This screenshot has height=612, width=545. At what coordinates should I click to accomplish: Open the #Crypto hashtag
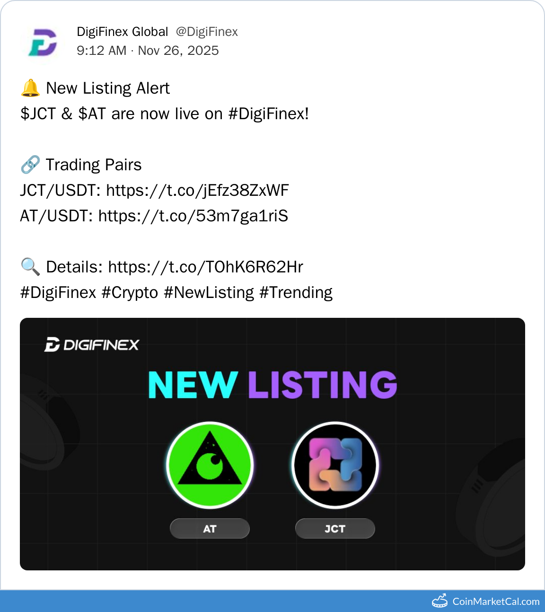pos(130,292)
